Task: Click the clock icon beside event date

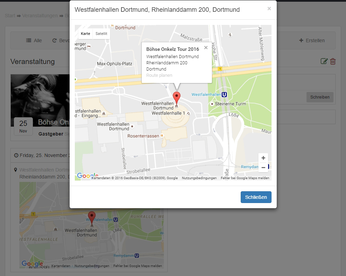Action: pyautogui.click(x=16, y=155)
